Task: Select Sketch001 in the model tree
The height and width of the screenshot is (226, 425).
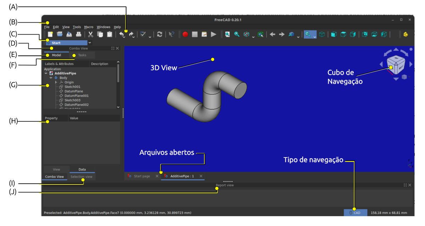Action: tap(72, 87)
